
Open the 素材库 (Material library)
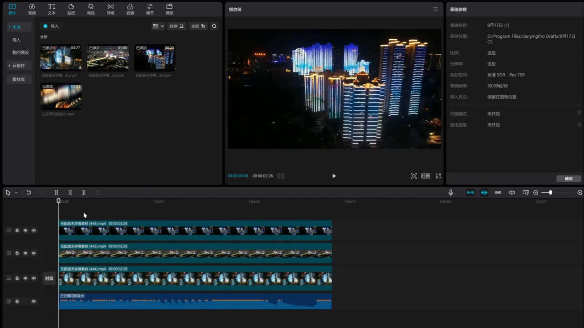pos(19,79)
